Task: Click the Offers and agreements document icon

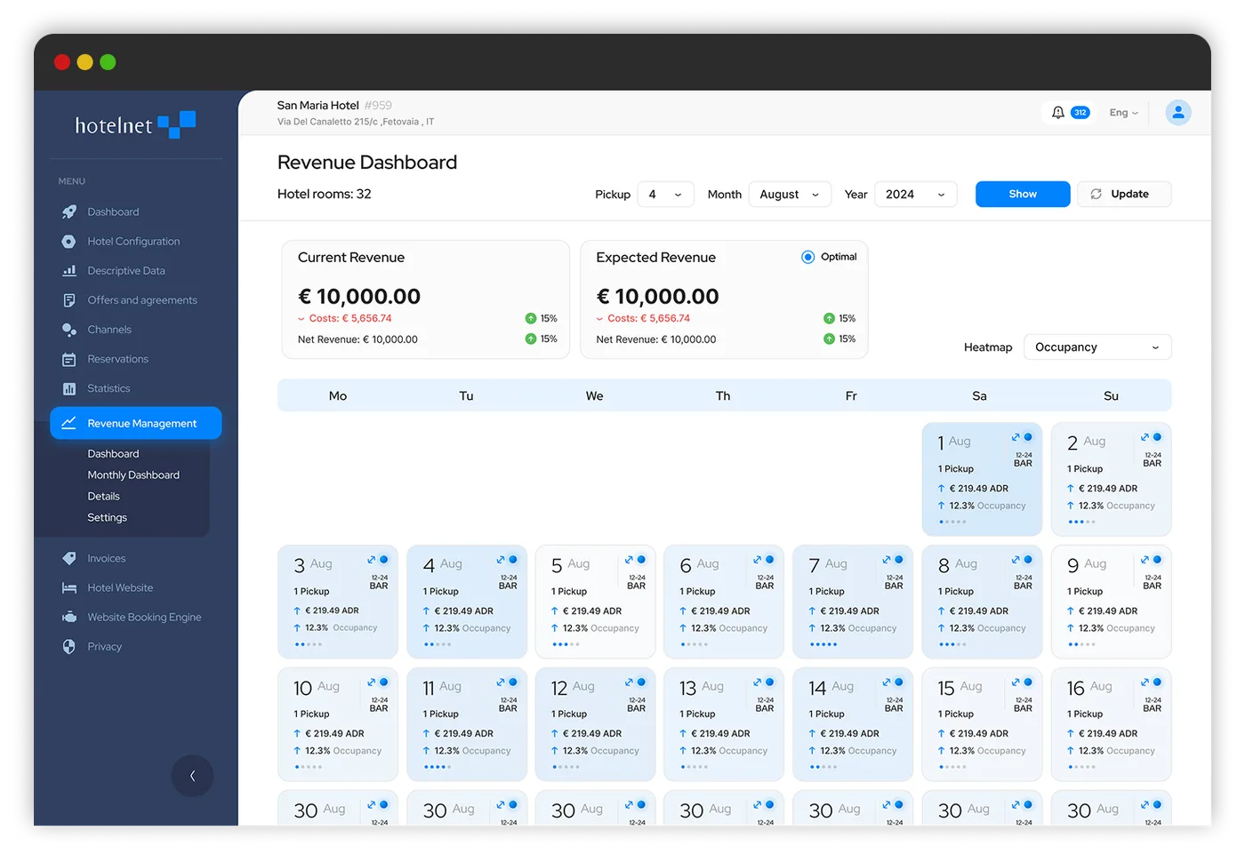Action: click(x=68, y=300)
